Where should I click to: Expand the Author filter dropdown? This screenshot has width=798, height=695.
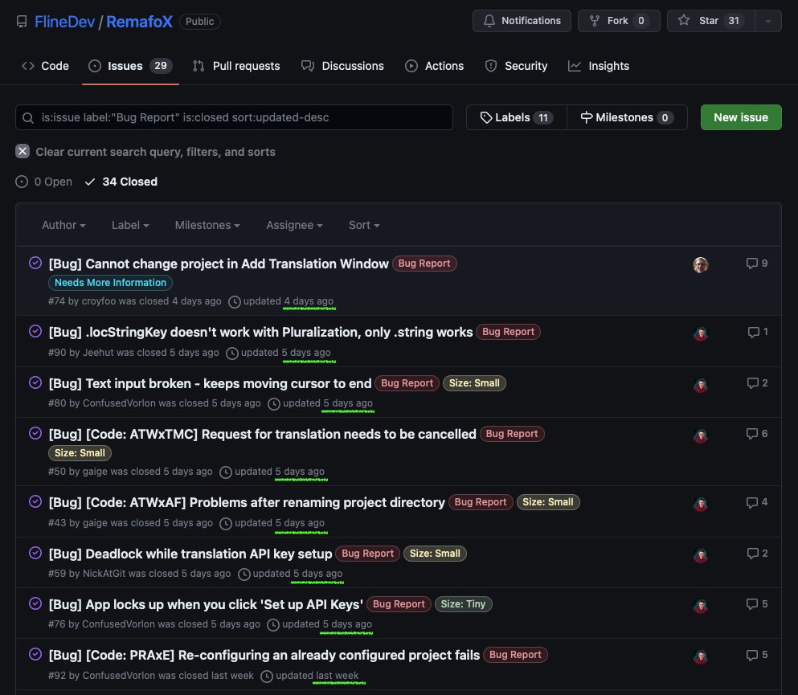pos(63,225)
